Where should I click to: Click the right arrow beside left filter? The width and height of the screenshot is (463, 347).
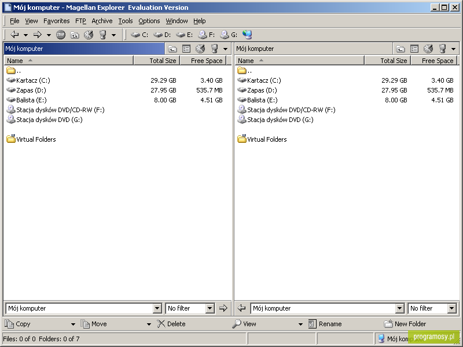223,308
